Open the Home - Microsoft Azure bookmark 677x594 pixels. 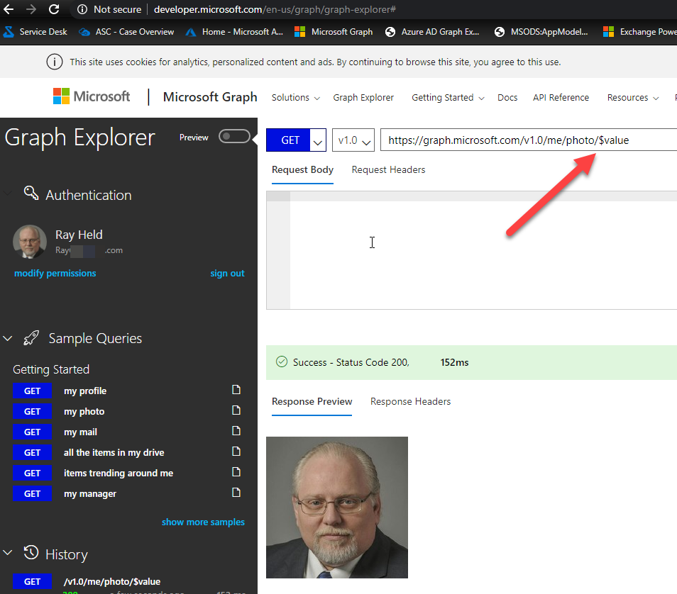[234, 32]
